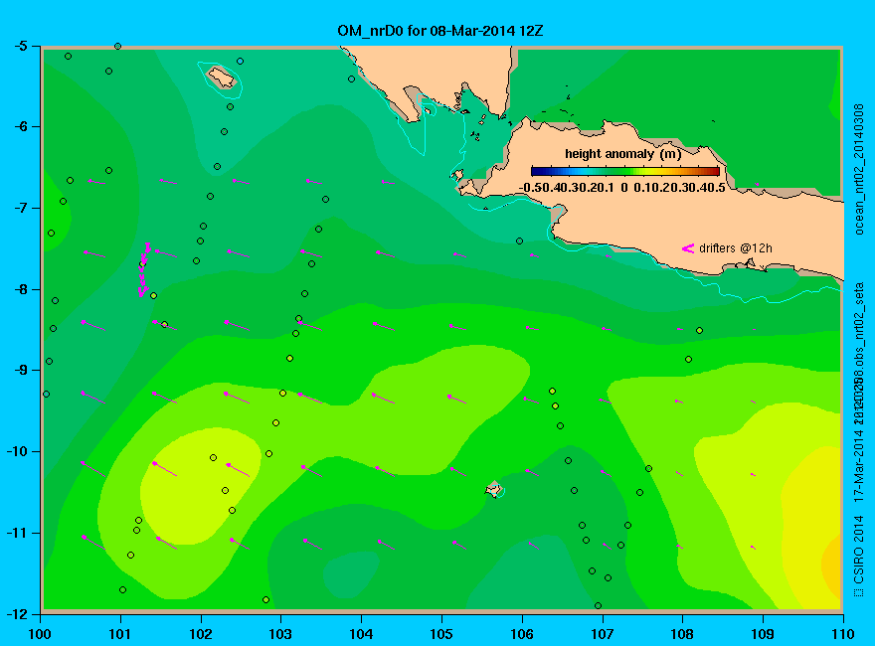Click the small island outlined in cyan near 102.3E, 5.4S
The image size is (875, 646).
tap(221, 77)
